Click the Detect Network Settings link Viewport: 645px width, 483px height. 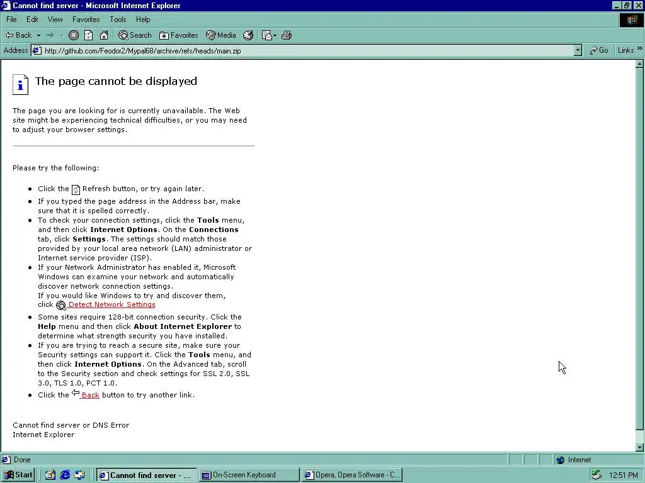112,304
